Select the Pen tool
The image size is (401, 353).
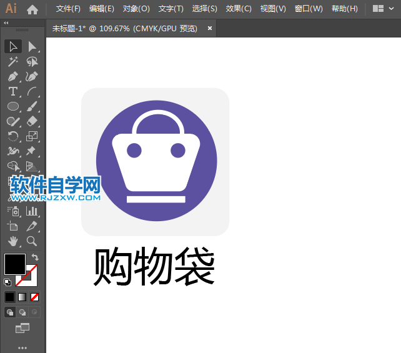tap(13, 76)
